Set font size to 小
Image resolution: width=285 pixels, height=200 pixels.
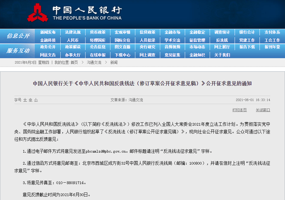coord(36,100)
